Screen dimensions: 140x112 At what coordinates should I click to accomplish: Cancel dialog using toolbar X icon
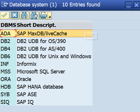(x=15, y=15)
